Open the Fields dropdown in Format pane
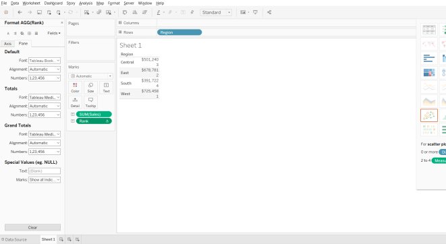 tap(54, 33)
